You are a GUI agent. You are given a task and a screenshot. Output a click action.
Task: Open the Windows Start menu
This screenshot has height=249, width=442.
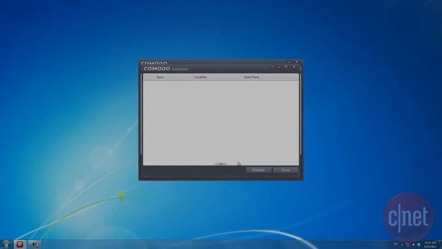pos(6,244)
